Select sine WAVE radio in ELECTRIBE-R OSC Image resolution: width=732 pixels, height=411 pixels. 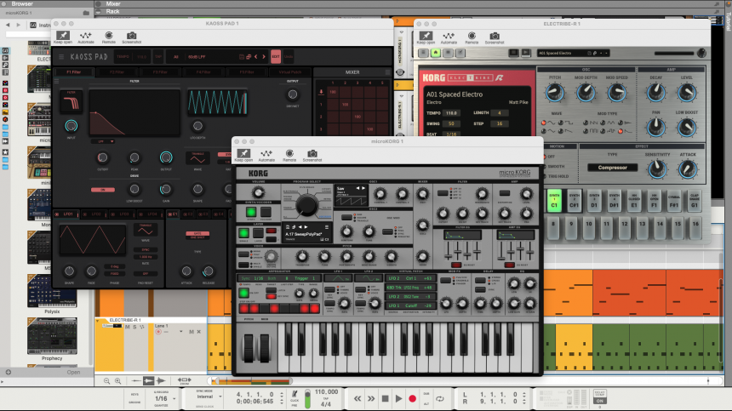(543, 123)
